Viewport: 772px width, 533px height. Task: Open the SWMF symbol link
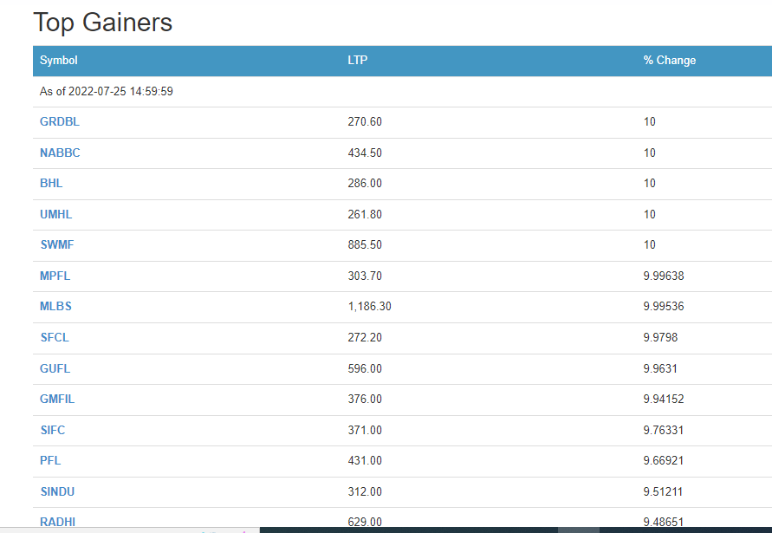coord(57,245)
